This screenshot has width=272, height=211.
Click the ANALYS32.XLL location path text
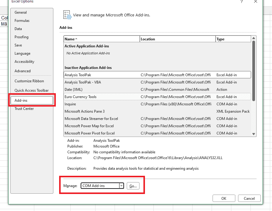tap(158, 158)
